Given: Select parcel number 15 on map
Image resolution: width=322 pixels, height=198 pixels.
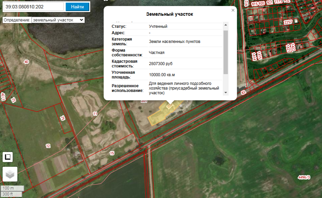Looking at the screenshot, I should tap(112, 153).
